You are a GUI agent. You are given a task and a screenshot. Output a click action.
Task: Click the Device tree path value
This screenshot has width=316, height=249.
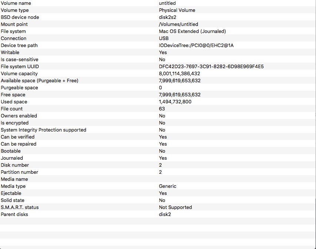196,46
